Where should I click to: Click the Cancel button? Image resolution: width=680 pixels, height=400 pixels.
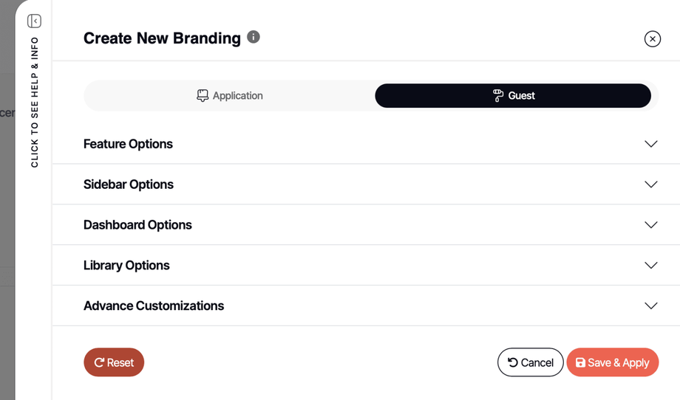tap(531, 362)
